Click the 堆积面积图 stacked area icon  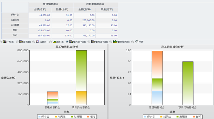point(115,41)
